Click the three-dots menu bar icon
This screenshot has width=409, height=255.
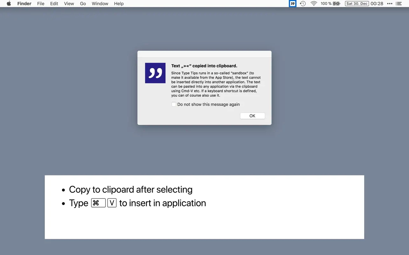click(x=389, y=3)
